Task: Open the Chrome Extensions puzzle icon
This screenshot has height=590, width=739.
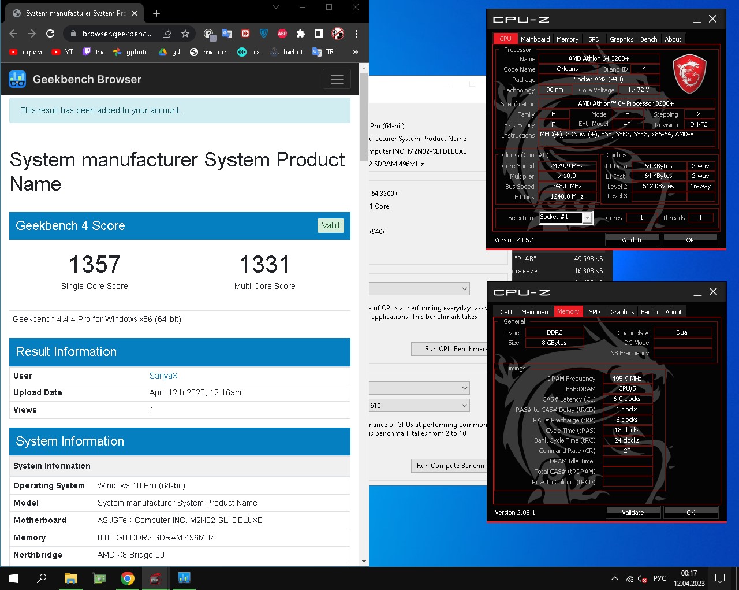Action: click(x=301, y=34)
